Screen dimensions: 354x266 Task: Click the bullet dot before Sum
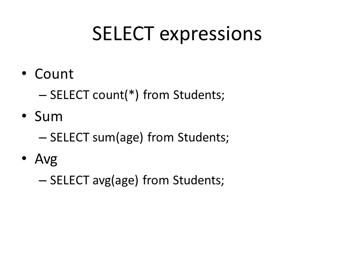(x=24, y=116)
